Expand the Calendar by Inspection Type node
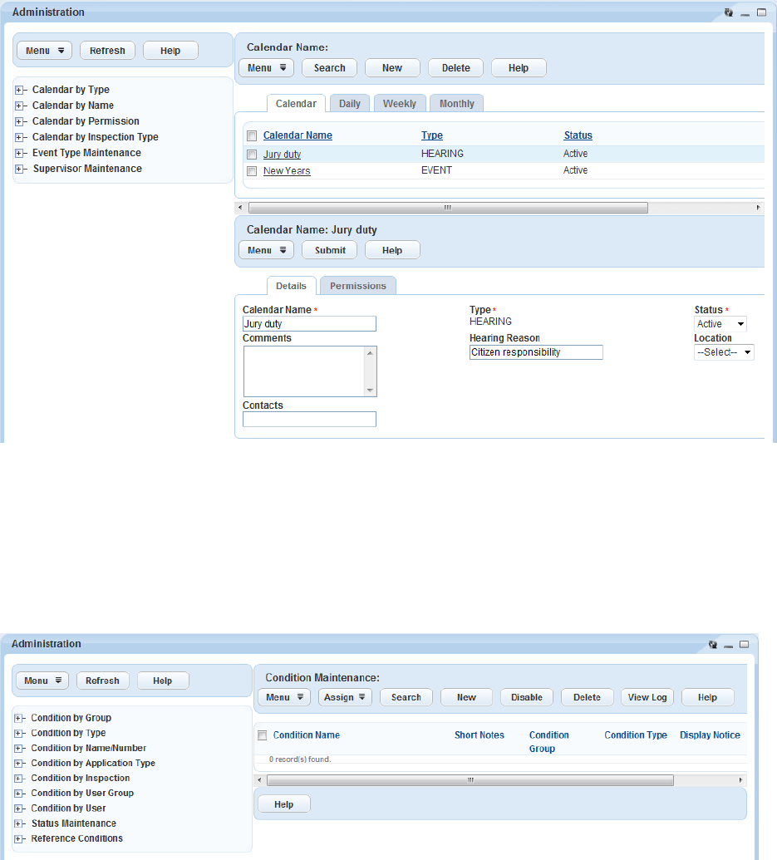This screenshot has width=777, height=860. click(x=19, y=137)
